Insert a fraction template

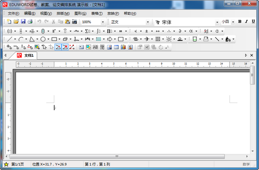click(x=21, y=31)
